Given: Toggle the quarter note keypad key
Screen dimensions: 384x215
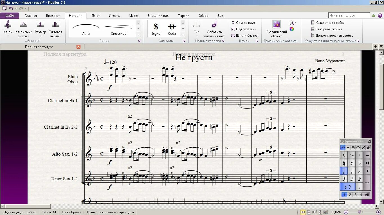Looking at the screenshot, I should pyautogui.click(x=343, y=171).
